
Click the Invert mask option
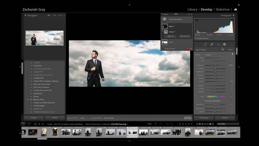pyautogui.click(x=230, y=49)
